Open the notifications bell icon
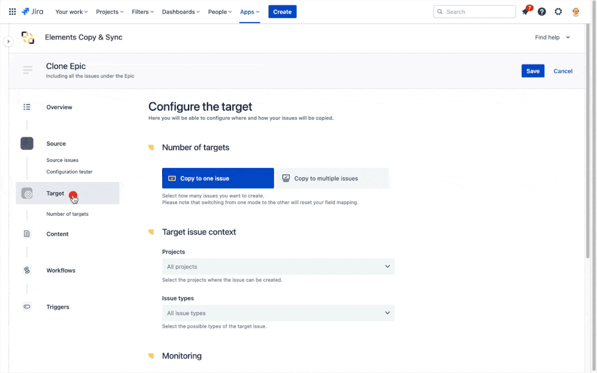Image resolution: width=597 pixels, height=373 pixels. click(525, 12)
